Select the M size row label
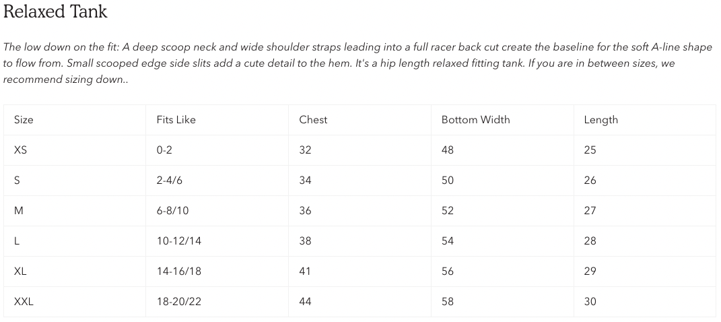Screen dimensions: 721x322 (19, 211)
